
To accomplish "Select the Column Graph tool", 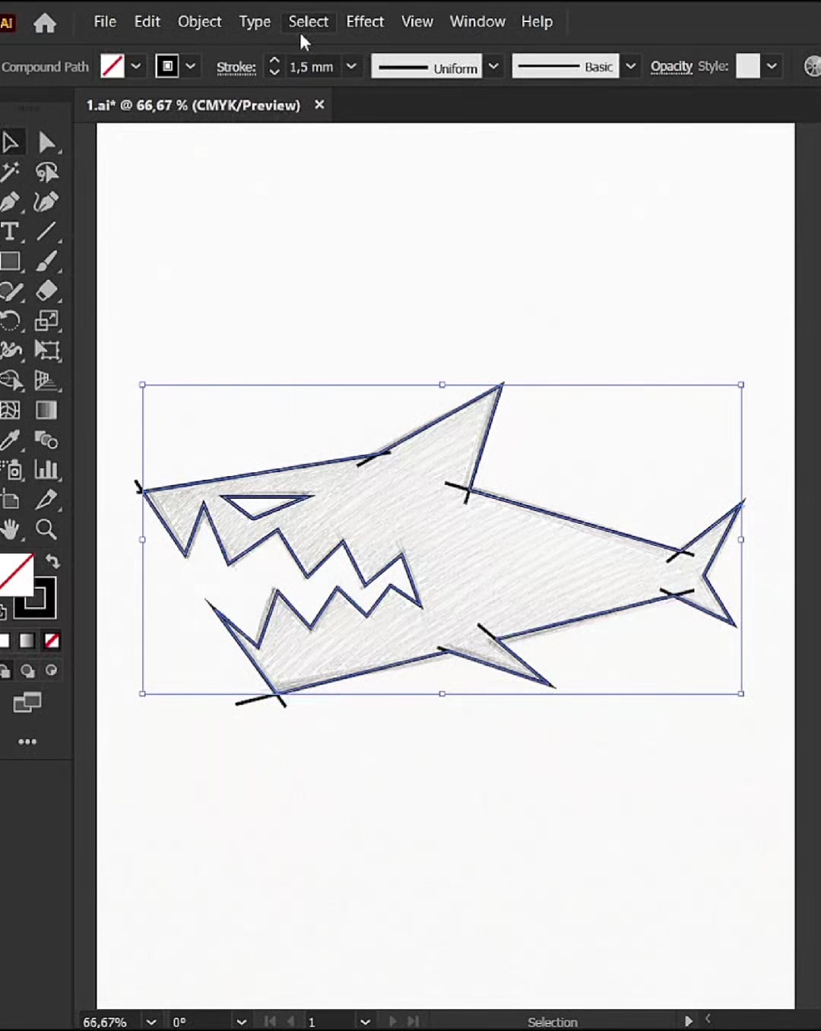I will tap(46, 469).
